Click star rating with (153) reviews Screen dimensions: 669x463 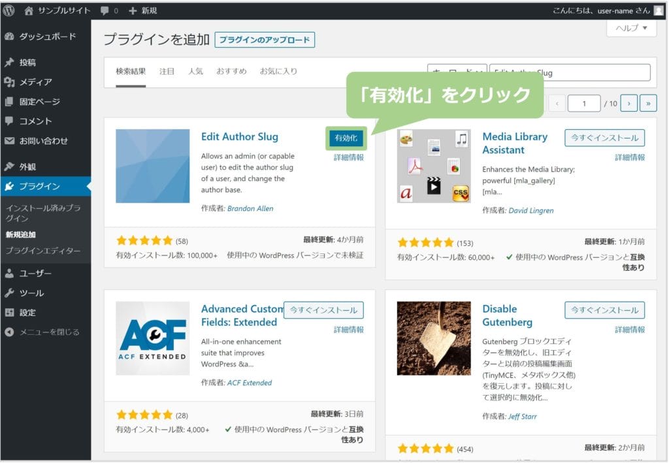click(426, 243)
